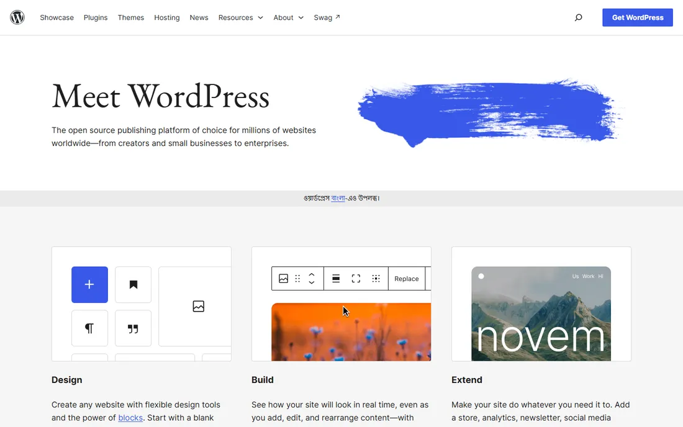The height and width of the screenshot is (427, 683).
Task: Click the white dot in novem preview
Action: (481, 276)
